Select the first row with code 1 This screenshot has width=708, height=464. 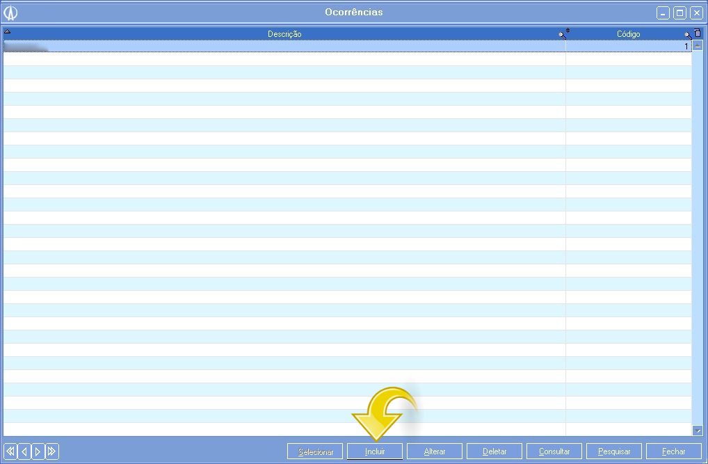[348, 47]
